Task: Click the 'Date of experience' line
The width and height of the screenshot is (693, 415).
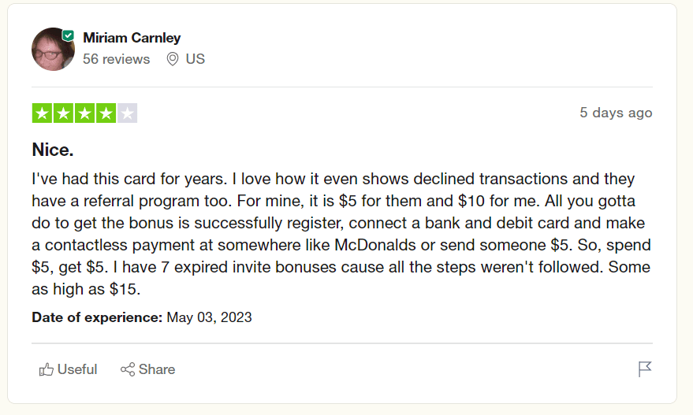Action: tap(142, 317)
